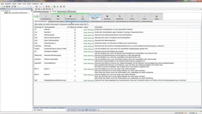The height and width of the screenshot is (114, 202).
Task: Uncheck the Interne Übertemperatur checkbox
Action: (x=75, y=38)
